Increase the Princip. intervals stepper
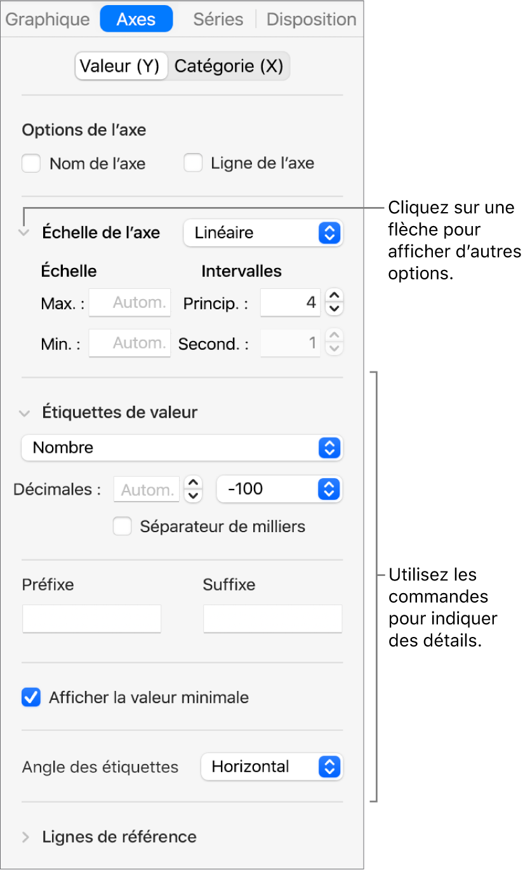The height and width of the screenshot is (870, 530). (x=335, y=297)
